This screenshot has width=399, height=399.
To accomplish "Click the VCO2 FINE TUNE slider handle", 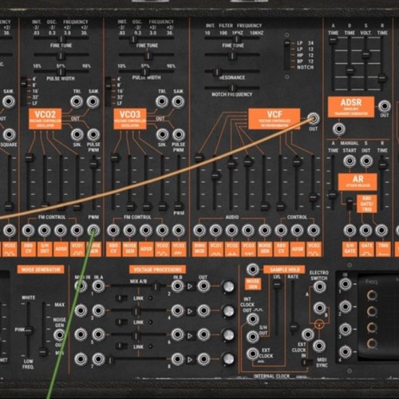I will 61,56.
